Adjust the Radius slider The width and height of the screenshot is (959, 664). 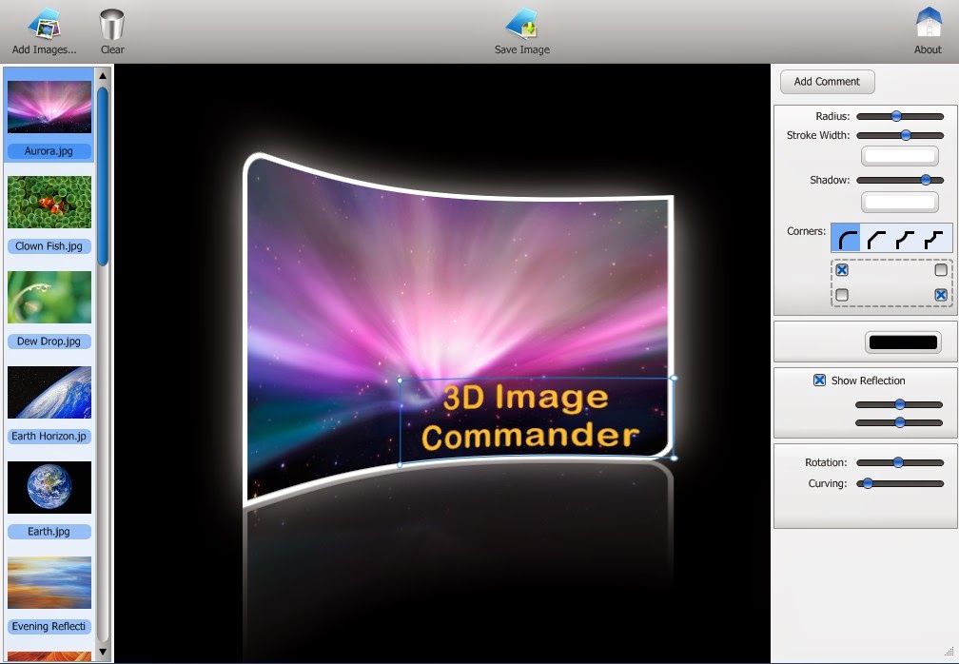[900, 116]
